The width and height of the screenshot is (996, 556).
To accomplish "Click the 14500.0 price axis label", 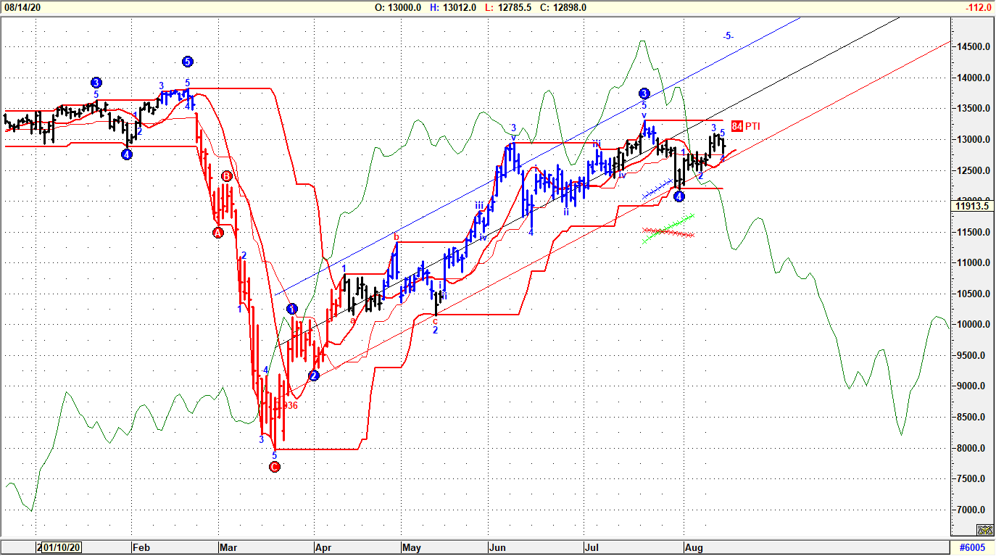I will pyautogui.click(x=974, y=47).
